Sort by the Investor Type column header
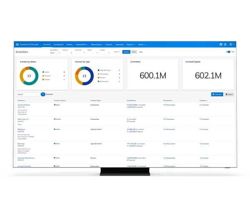Screen dimensions: 250x207 tap(96, 101)
